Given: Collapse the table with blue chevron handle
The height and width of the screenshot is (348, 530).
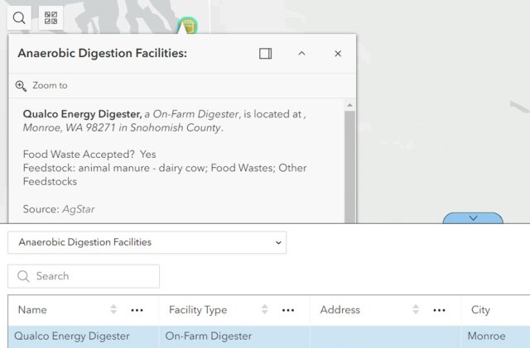Looking at the screenshot, I should coord(473,218).
